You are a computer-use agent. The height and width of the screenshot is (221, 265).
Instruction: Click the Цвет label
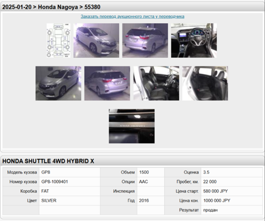click(x=32, y=200)
